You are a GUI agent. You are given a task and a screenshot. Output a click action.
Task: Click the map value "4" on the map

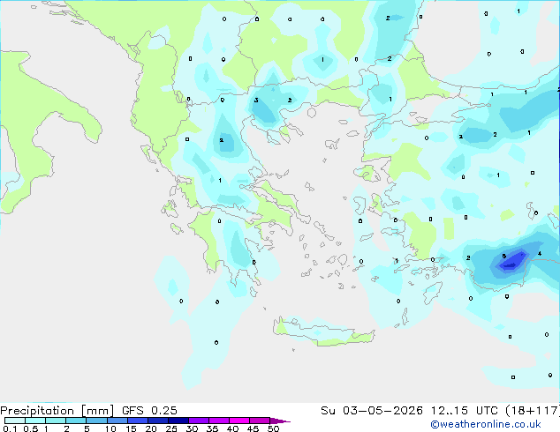tap(540, 253)
